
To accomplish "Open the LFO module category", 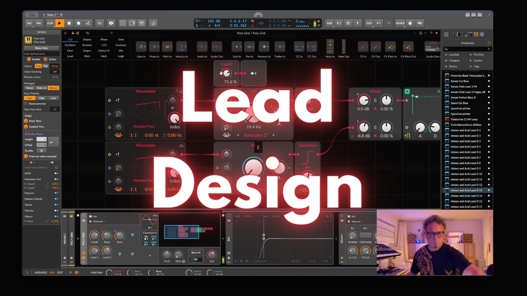I will pos(104,45).
